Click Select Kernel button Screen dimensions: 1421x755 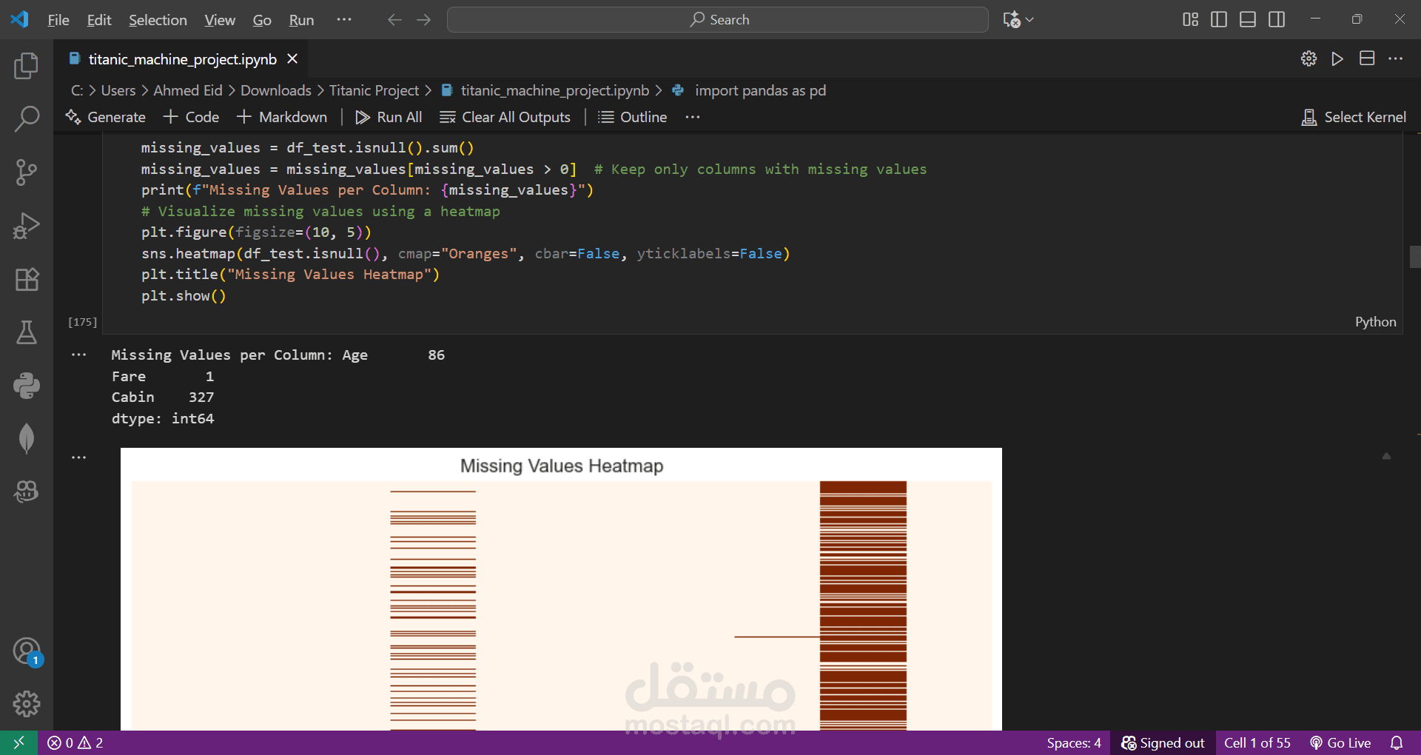pos(1354,117)
